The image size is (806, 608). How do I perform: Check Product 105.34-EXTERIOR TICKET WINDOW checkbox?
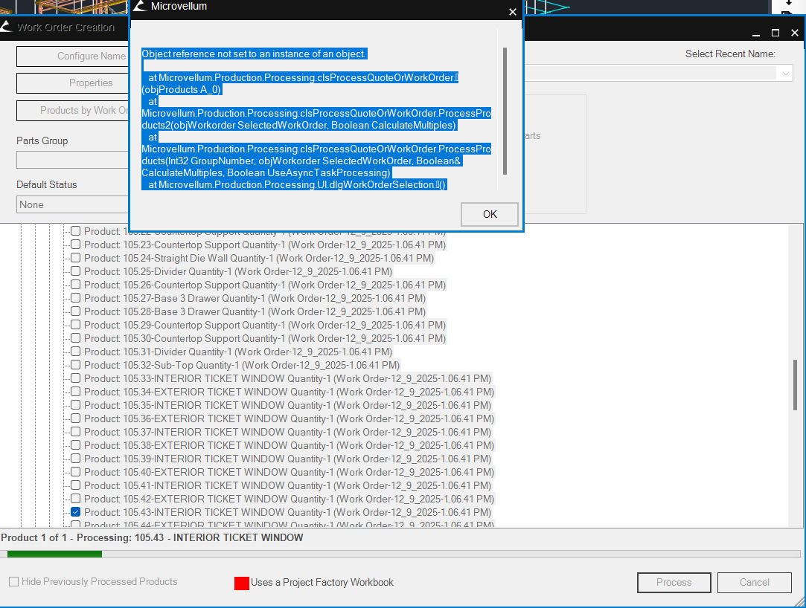click(76, 391)
